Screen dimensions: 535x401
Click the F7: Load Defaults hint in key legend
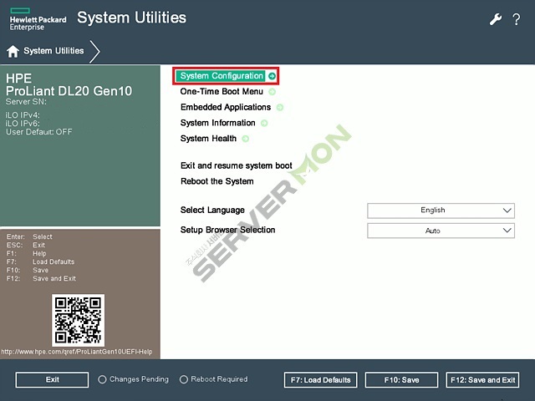tap(40, 261)
